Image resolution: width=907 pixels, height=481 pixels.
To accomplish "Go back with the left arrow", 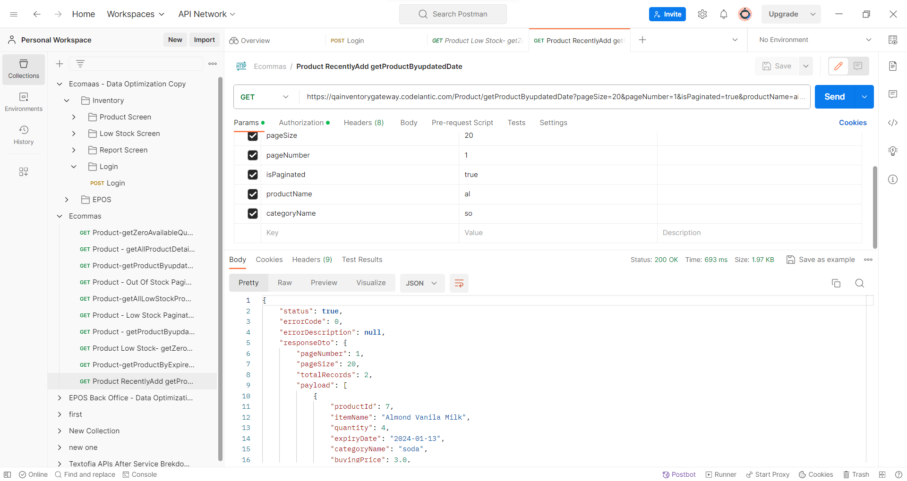I will 37,14.
